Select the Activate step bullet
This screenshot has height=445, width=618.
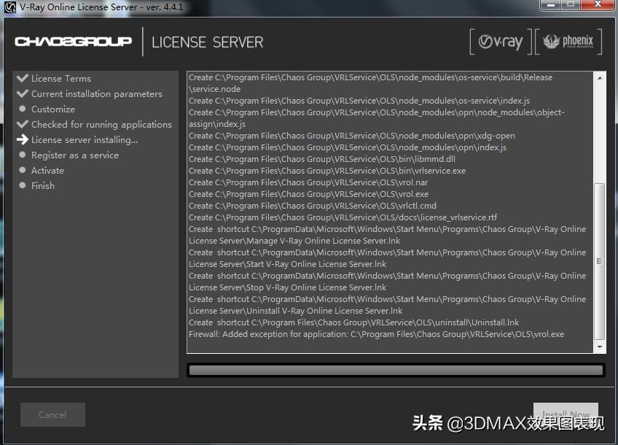click(x=22, y=170)
